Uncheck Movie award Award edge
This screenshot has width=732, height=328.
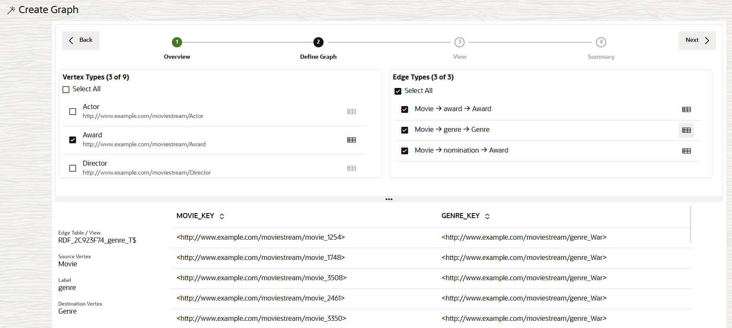(x=405, y=109)
